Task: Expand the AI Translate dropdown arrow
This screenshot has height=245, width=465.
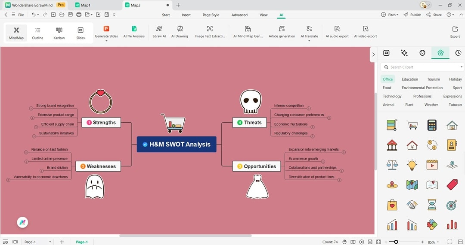Action: pyautogui.click(x=309, y=41)
